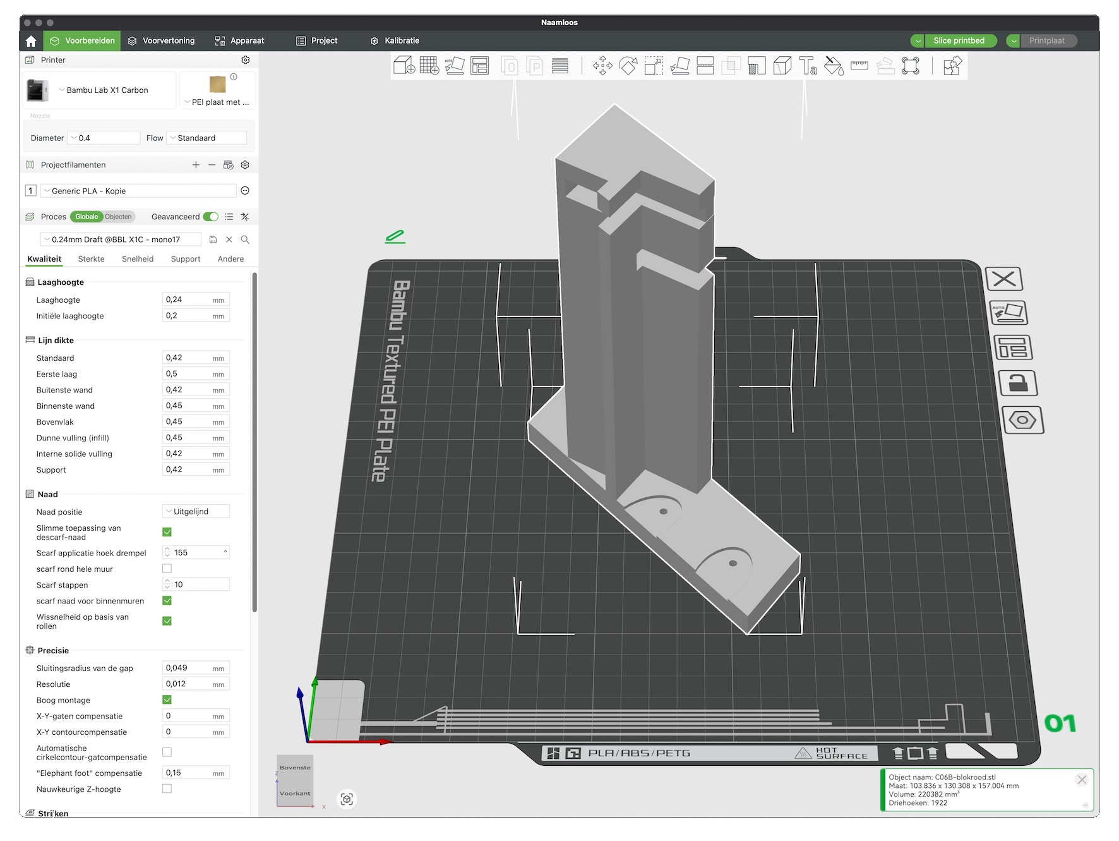Click the Slice printbed button

[960, 40]
